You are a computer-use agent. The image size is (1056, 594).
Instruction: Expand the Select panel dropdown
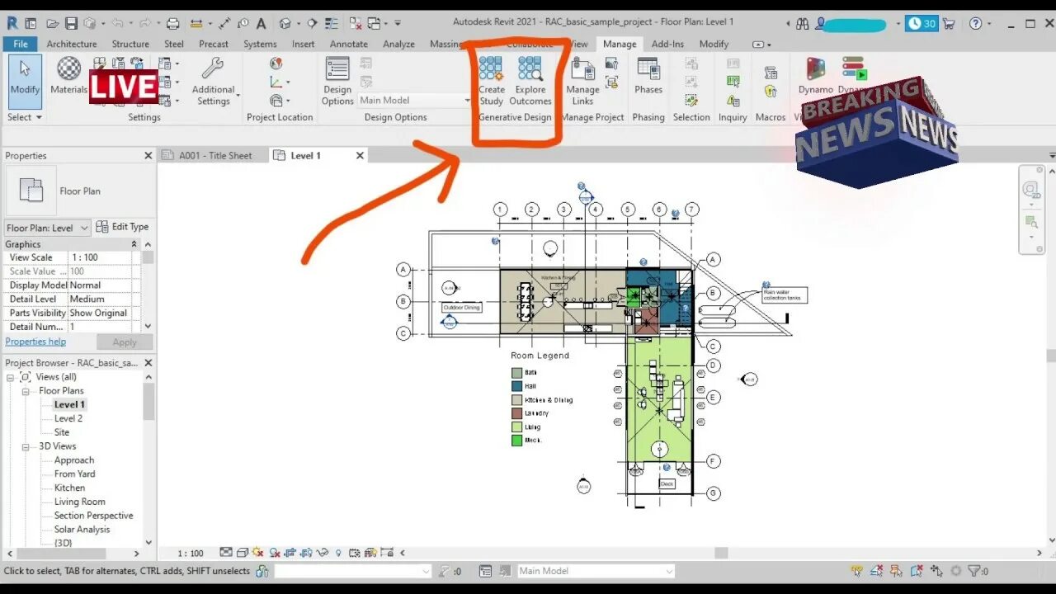coord(25,117)
